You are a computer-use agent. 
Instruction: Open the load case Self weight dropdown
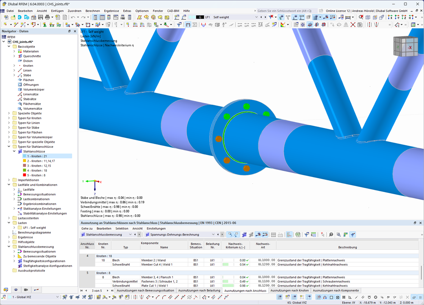256,17
